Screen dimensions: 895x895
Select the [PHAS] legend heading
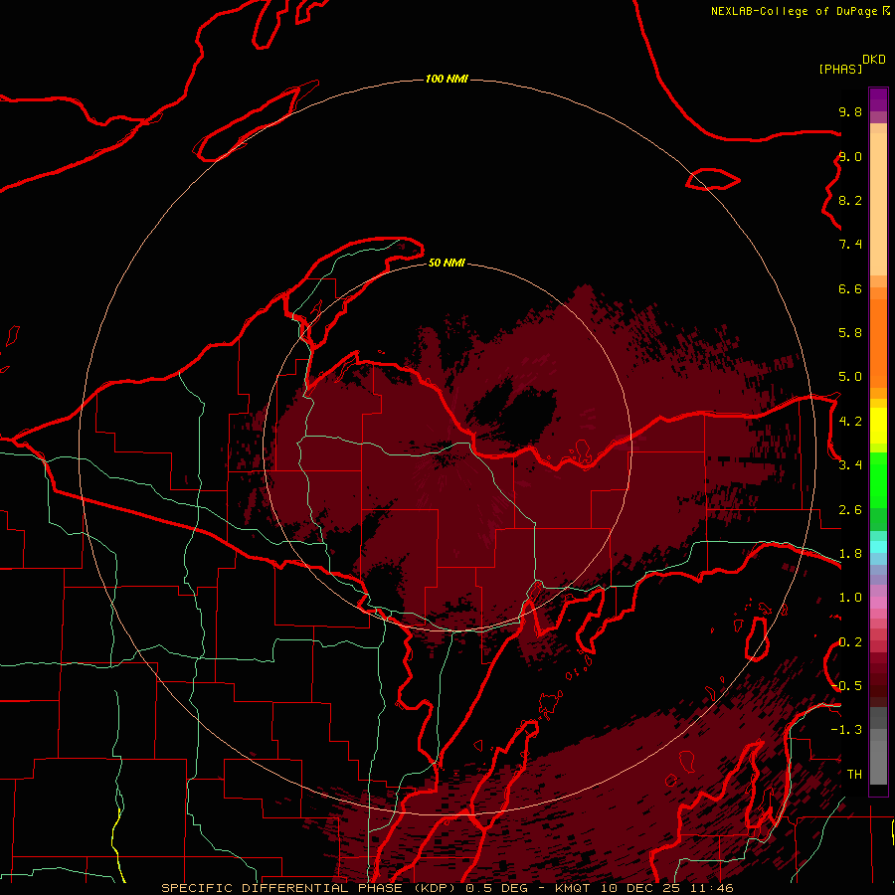click(840, 69)
